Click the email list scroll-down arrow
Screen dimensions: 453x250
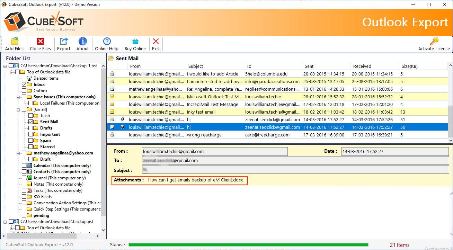pos(450,141)
